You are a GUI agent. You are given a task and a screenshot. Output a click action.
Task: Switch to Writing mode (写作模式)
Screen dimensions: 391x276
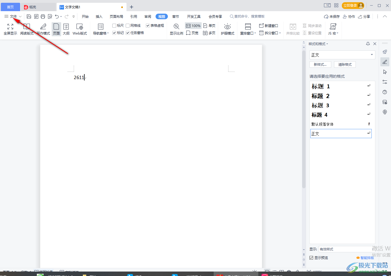(x=43, y=29)
